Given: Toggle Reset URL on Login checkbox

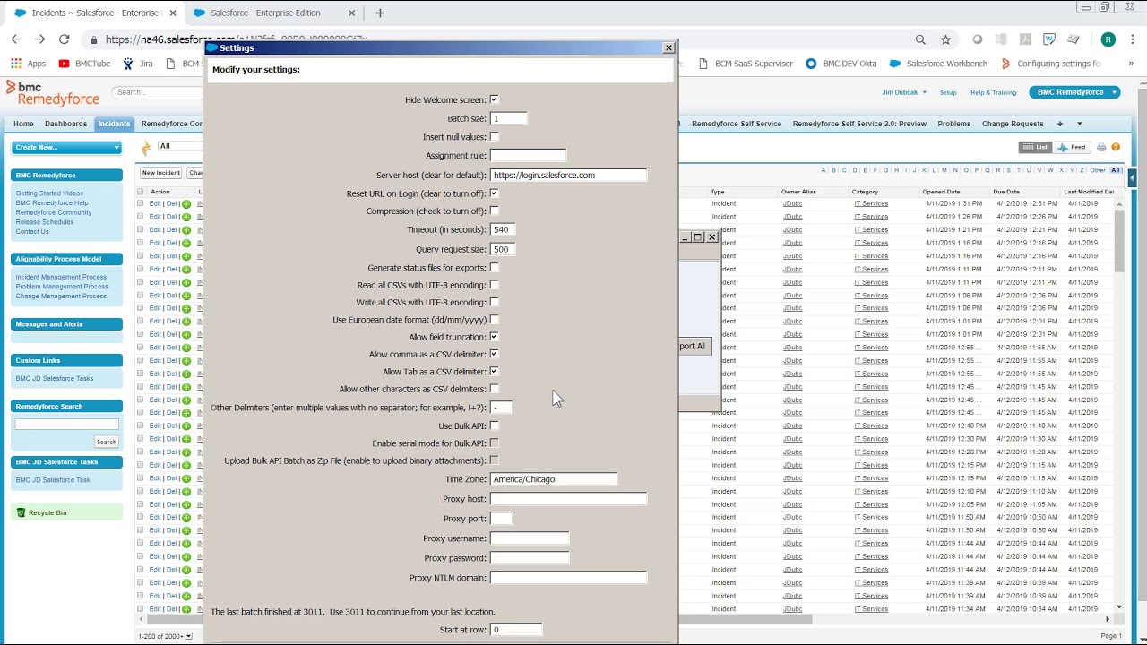Looking at the screenshot, I should pyautogui.click(x=495, y=193).
